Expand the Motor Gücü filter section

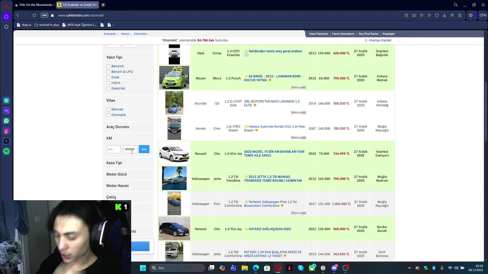tap(128, 174)
